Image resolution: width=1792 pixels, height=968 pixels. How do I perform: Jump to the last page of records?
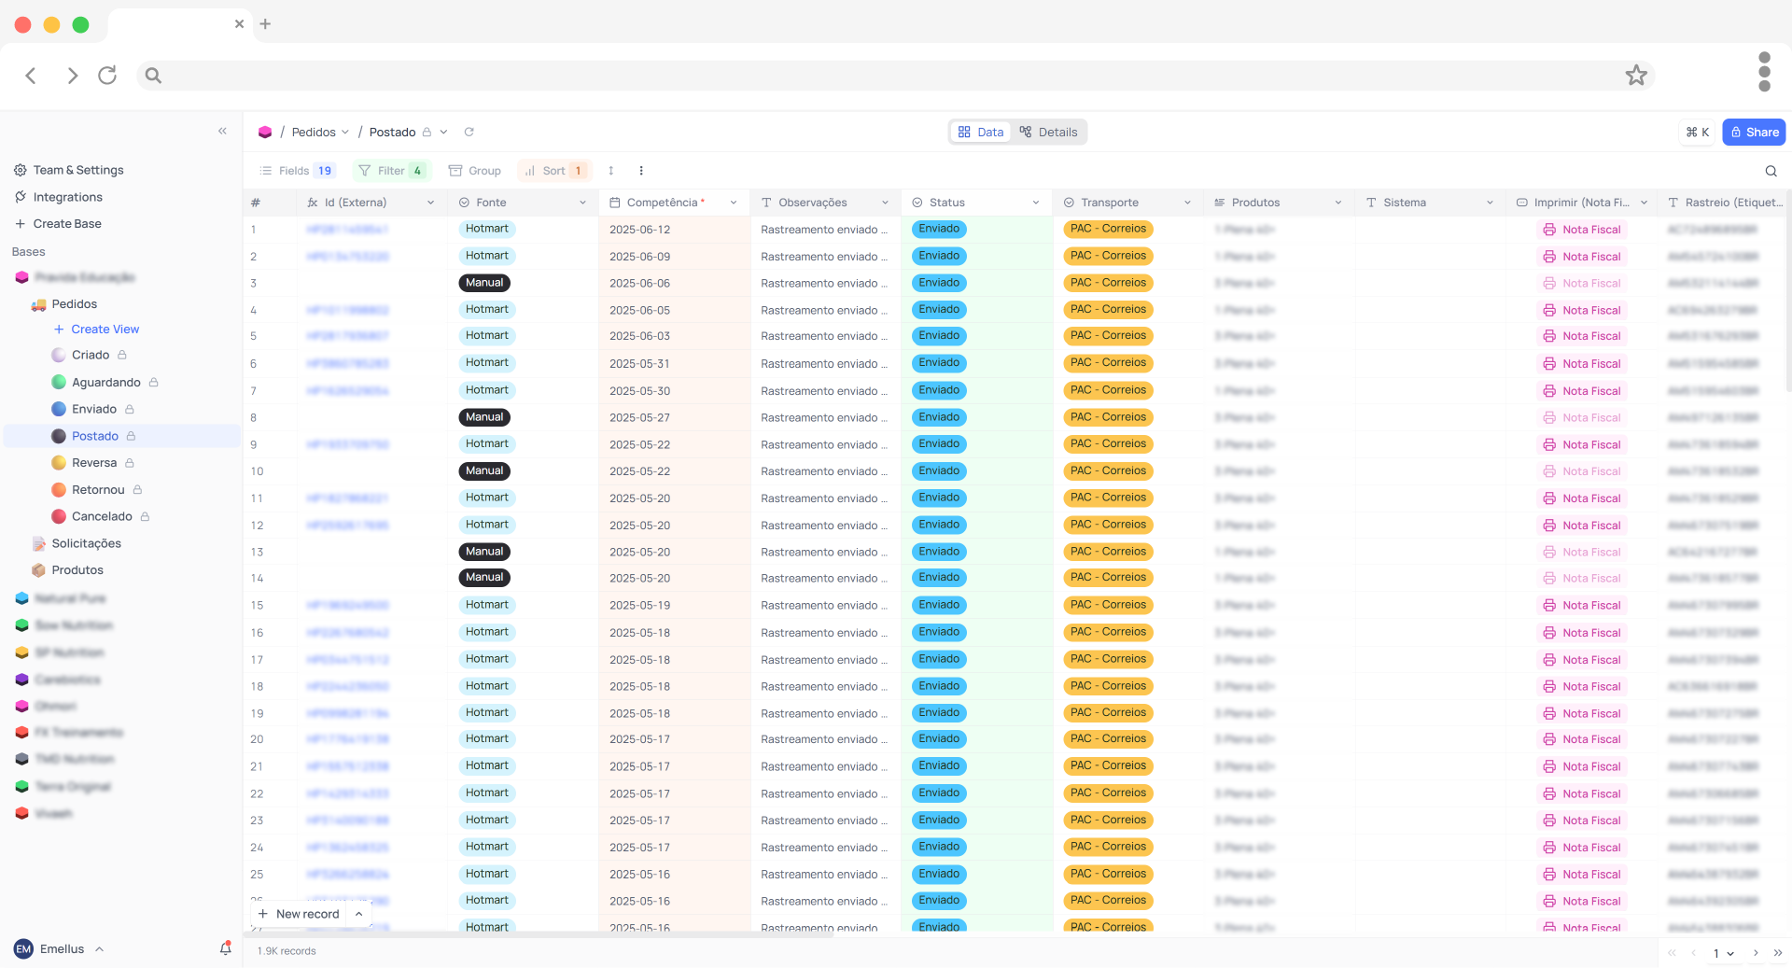[x=1778, y=953]
